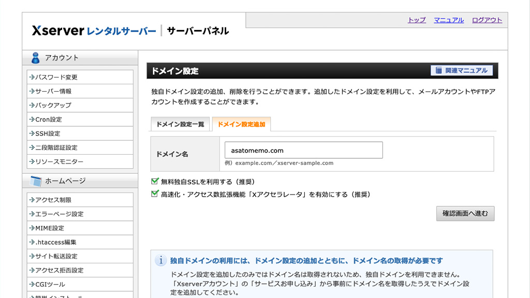Click the サーバーパネル header title

click(x=198, y=31)
